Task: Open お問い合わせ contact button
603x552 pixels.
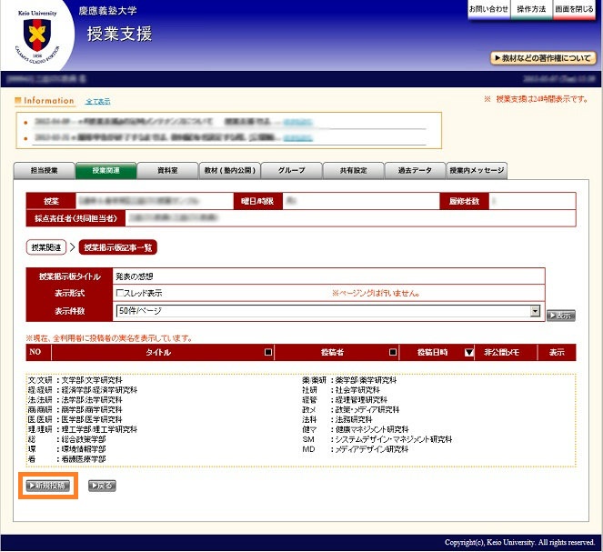Action: [x=488, y=8]
